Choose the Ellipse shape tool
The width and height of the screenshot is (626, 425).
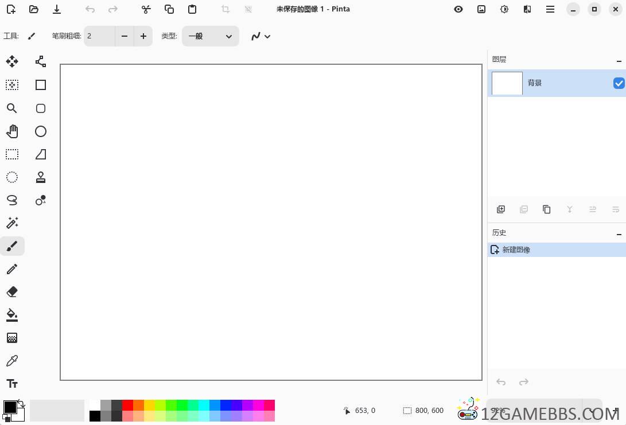(41, 131)
